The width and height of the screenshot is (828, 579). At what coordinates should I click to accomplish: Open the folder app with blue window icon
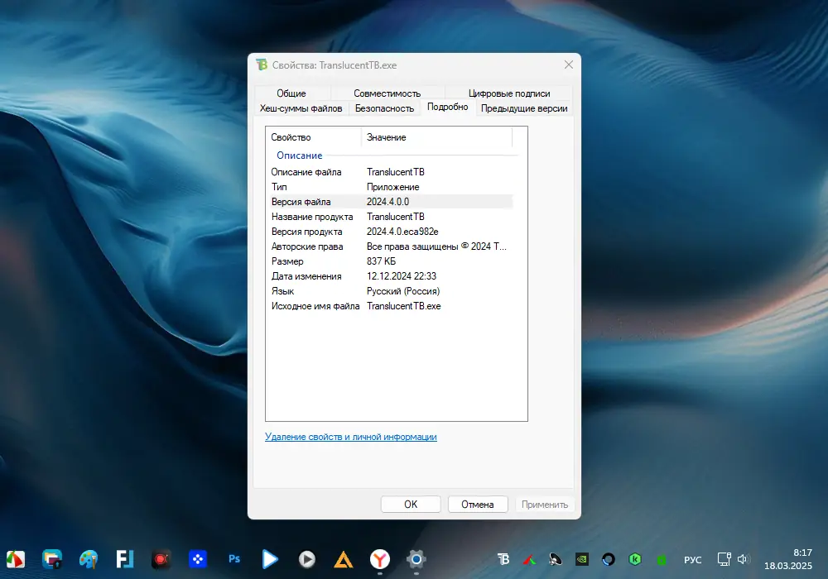pyautogui.click(x=52, y=559)
